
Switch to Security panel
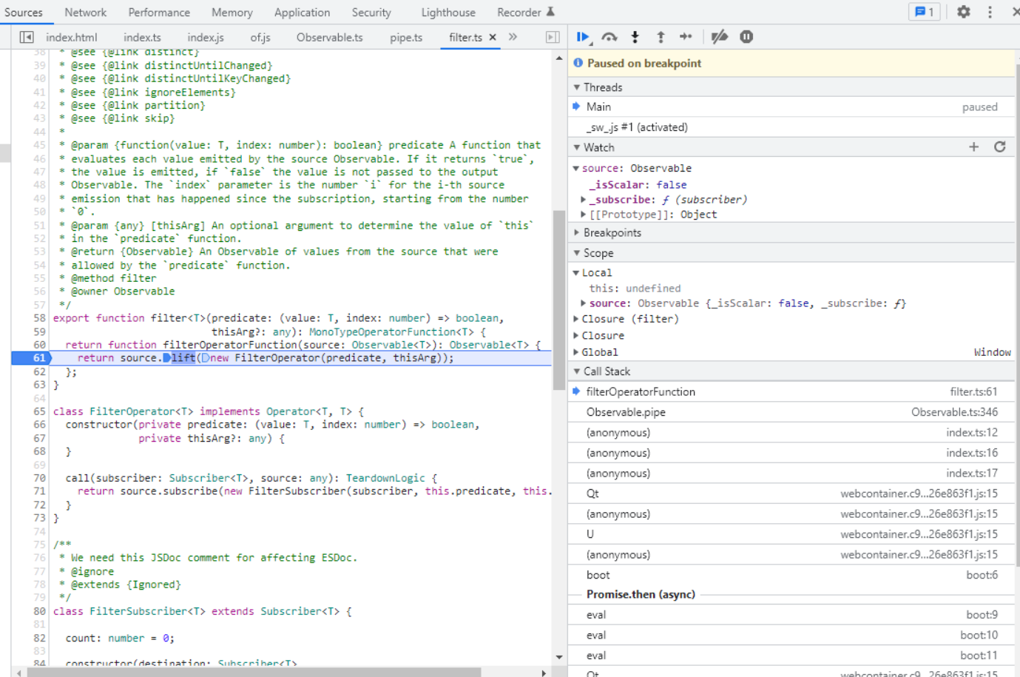[x=371, y=13]
